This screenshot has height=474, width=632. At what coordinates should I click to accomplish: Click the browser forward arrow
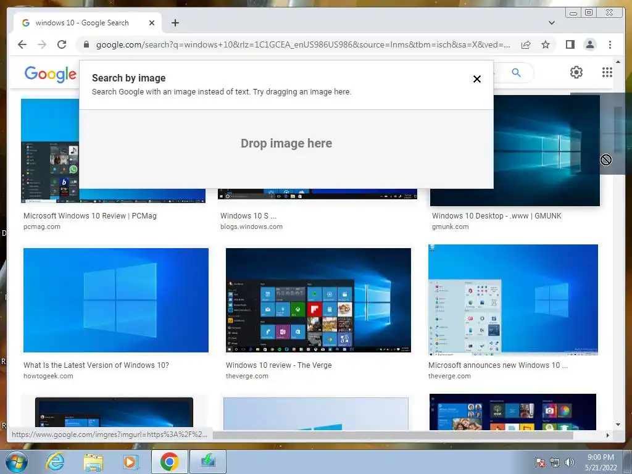(42, 44)
